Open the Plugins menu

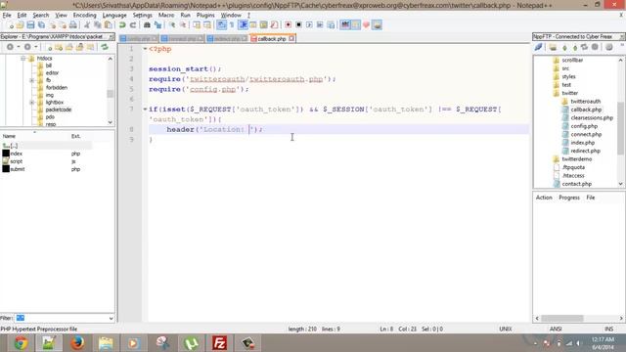(205, 16)
